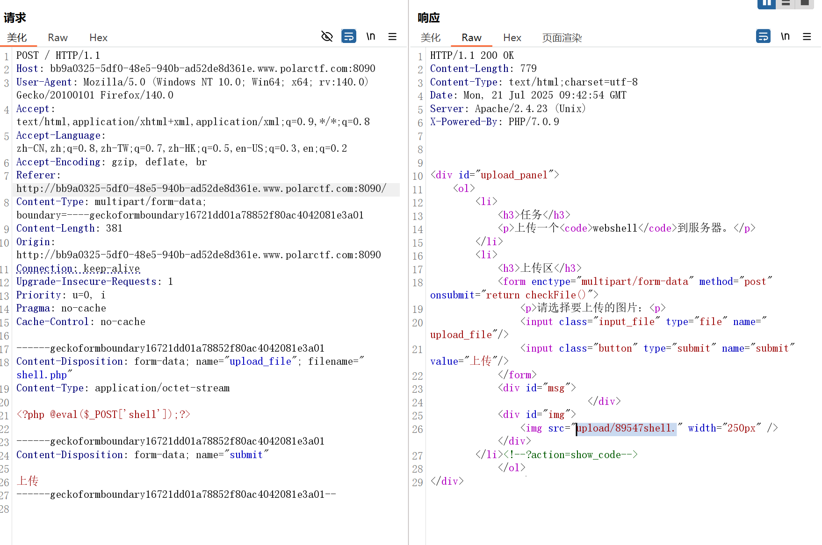This screenshot has width=822, height=545.
Task: Click the 'Priority: u=0, i' header
Action: click(61, 295)
